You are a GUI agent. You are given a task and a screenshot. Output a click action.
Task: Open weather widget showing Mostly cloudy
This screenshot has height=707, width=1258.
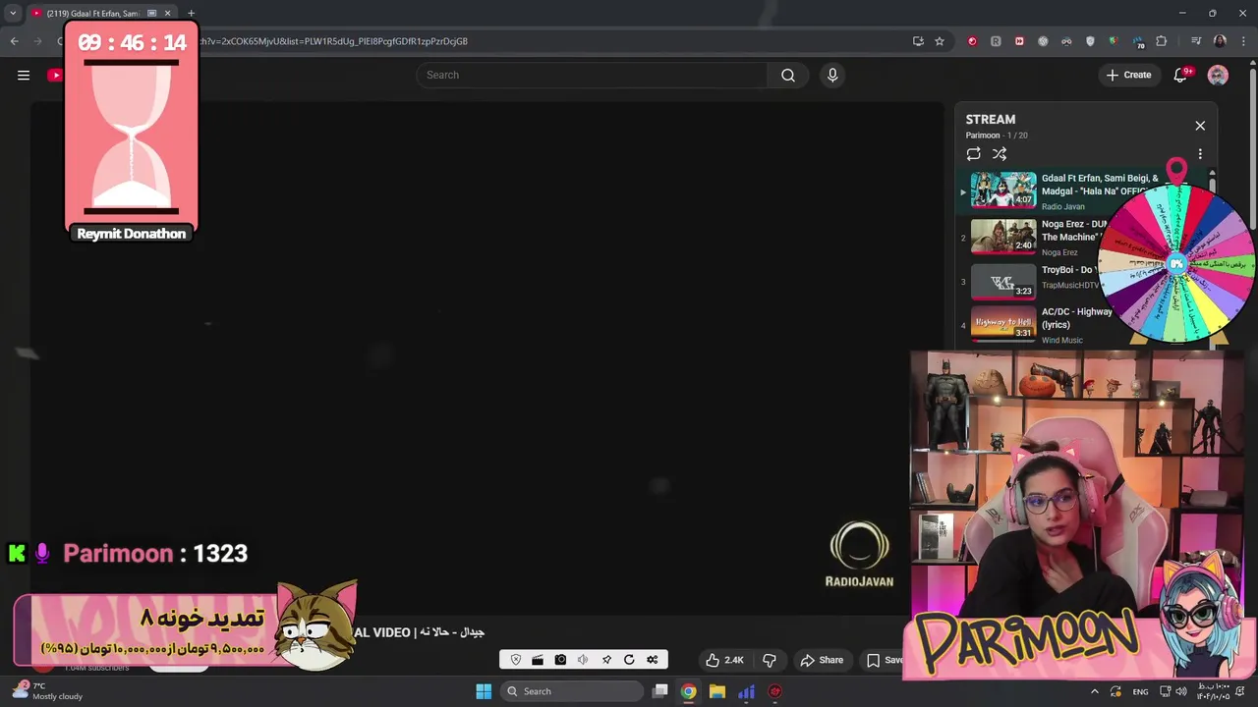pos(47,690)
